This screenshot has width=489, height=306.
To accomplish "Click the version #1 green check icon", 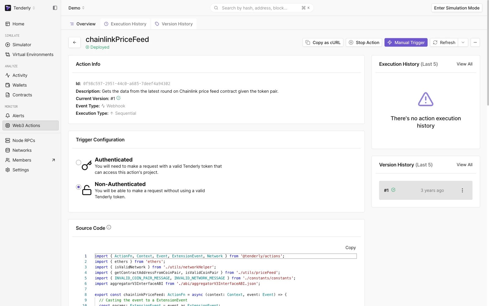I will [393, 190].
